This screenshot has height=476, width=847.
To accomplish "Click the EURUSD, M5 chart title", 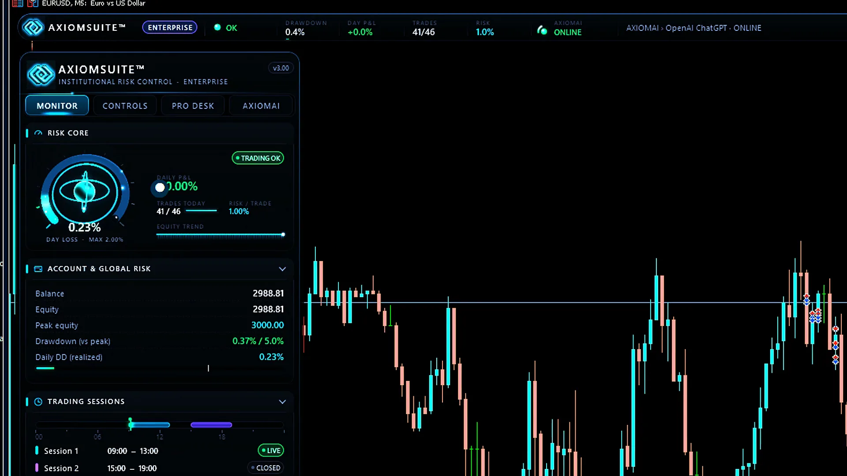I will point(94,4).
